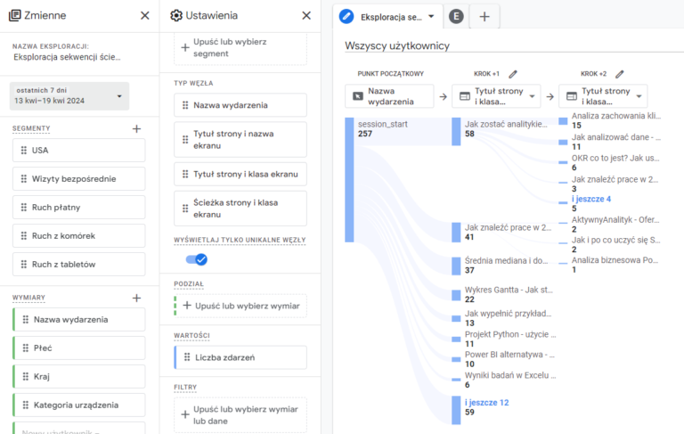Click the Zmienne panel icon
Viewport: 684px width, 434px height.
coord(15,15)
